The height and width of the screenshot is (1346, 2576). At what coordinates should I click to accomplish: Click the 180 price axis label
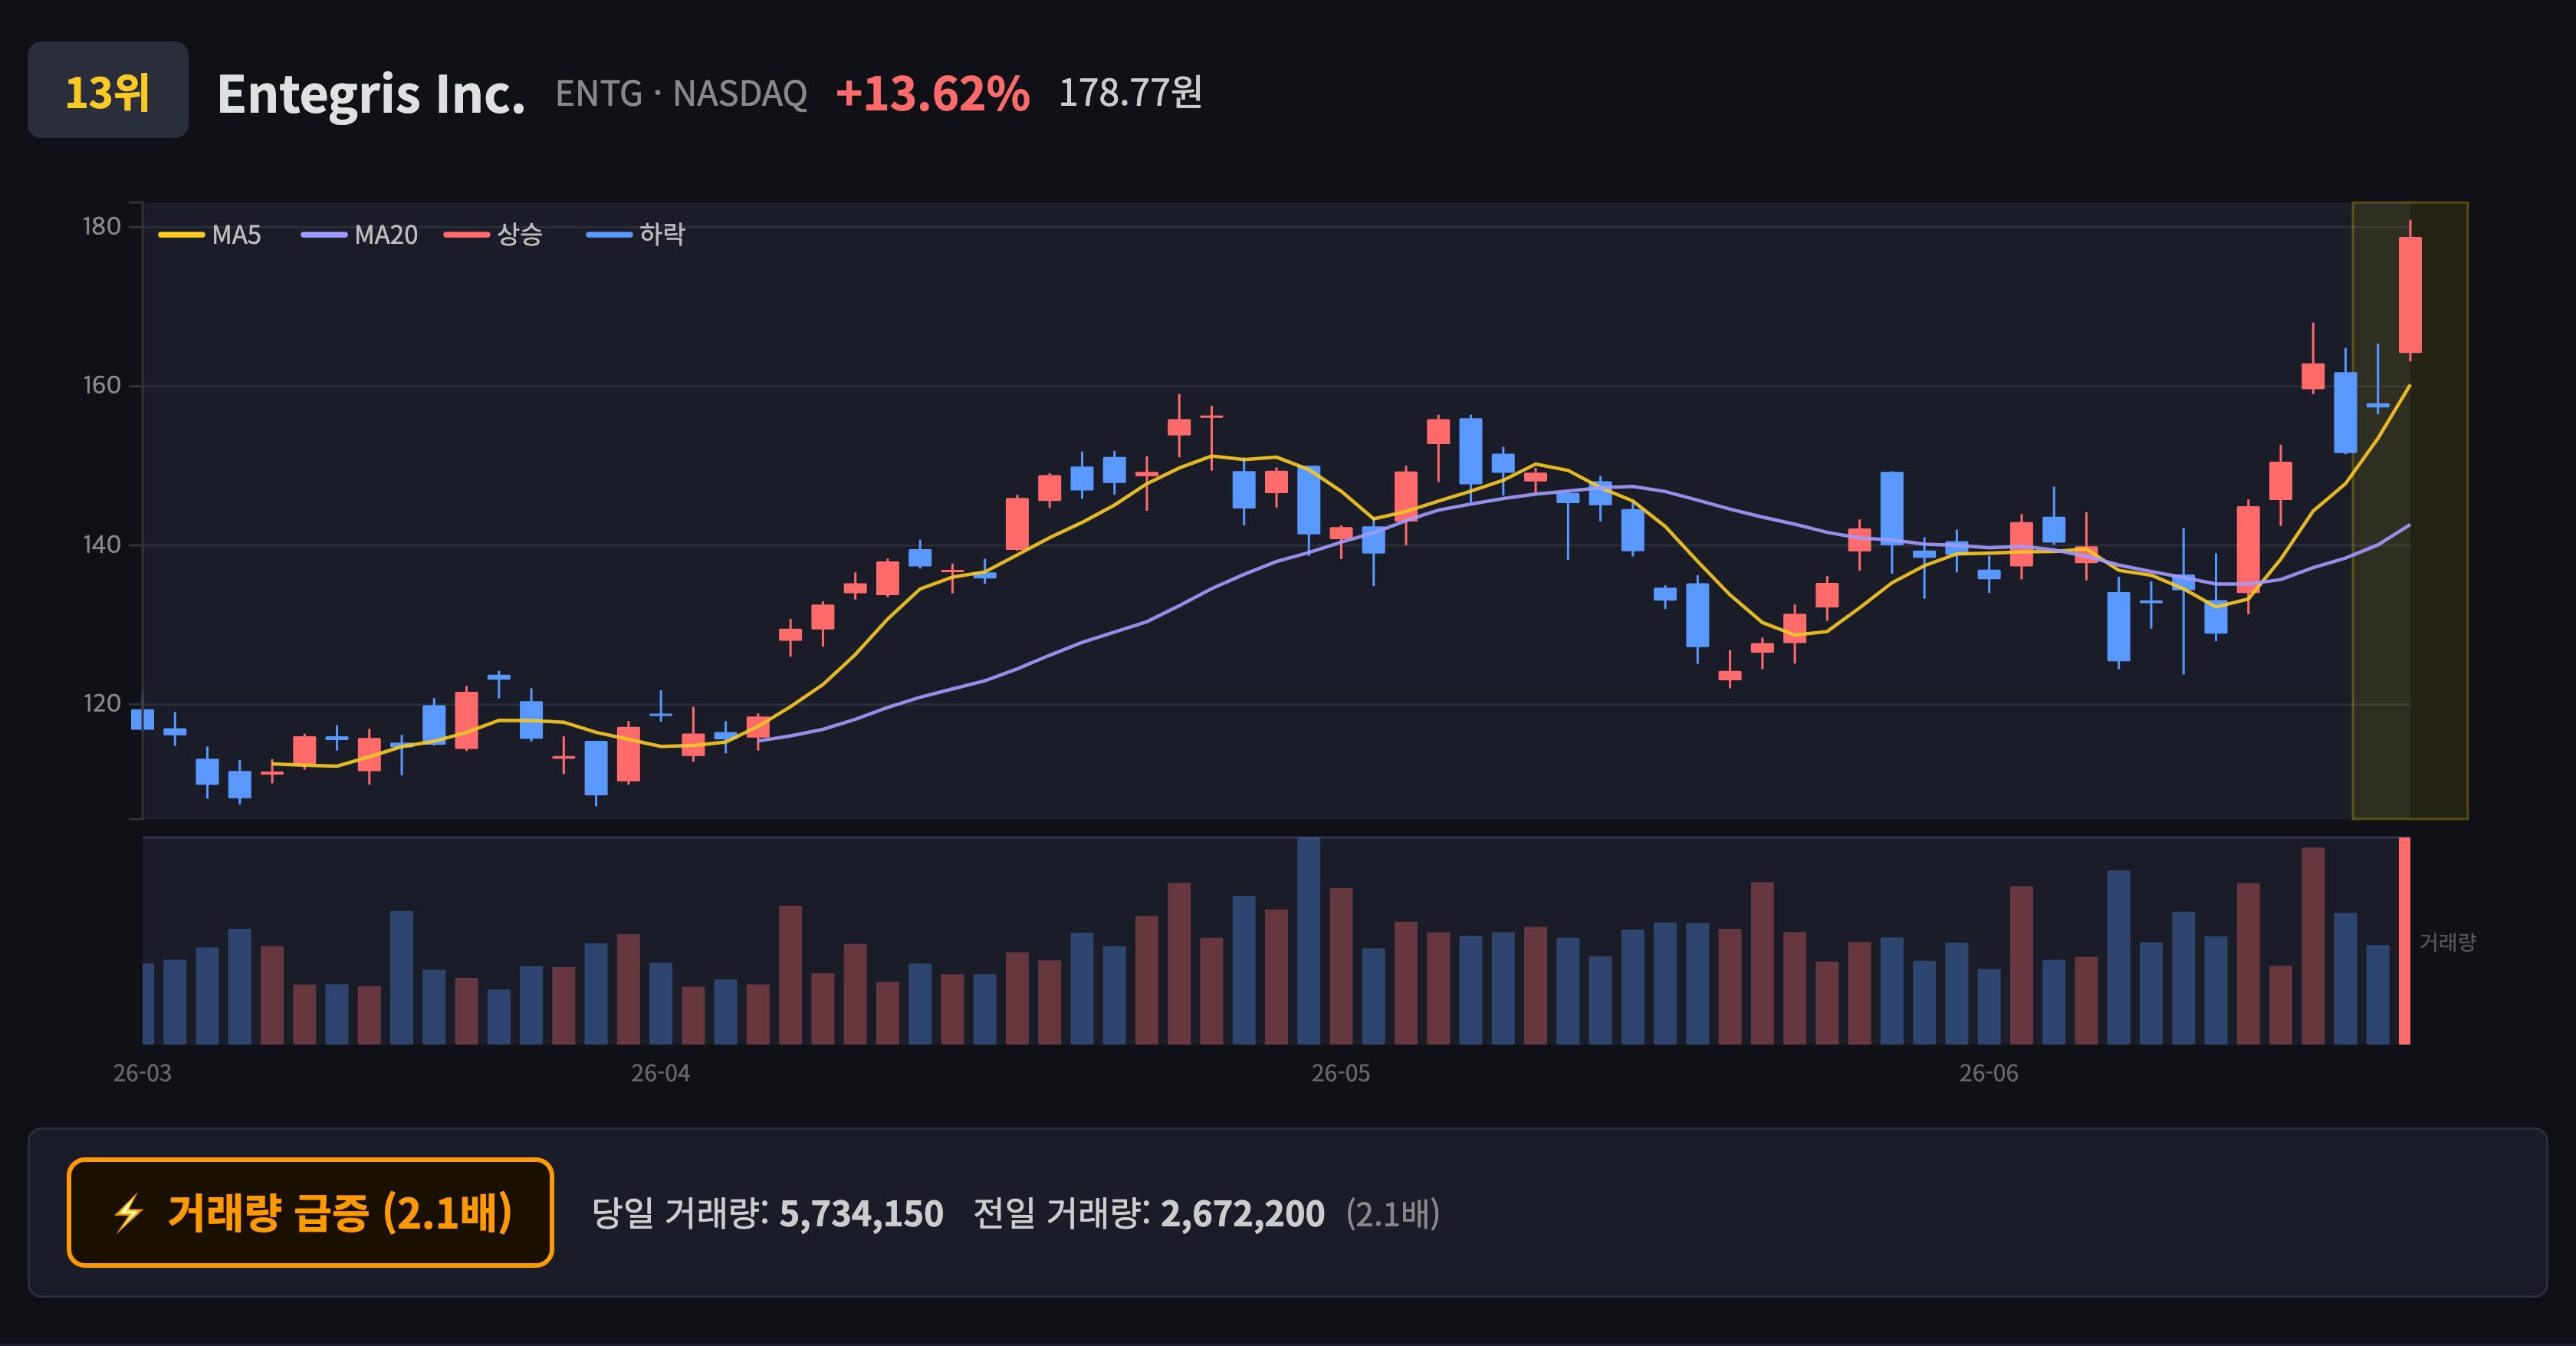(101, 227)
